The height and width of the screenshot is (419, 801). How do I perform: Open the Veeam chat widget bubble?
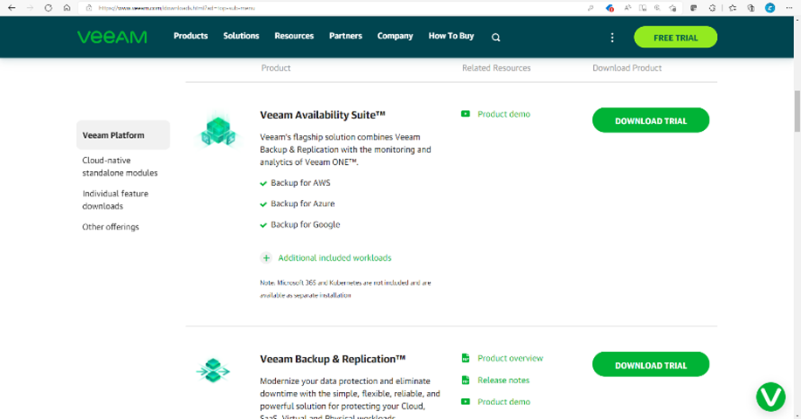click(x=770, y=396)
